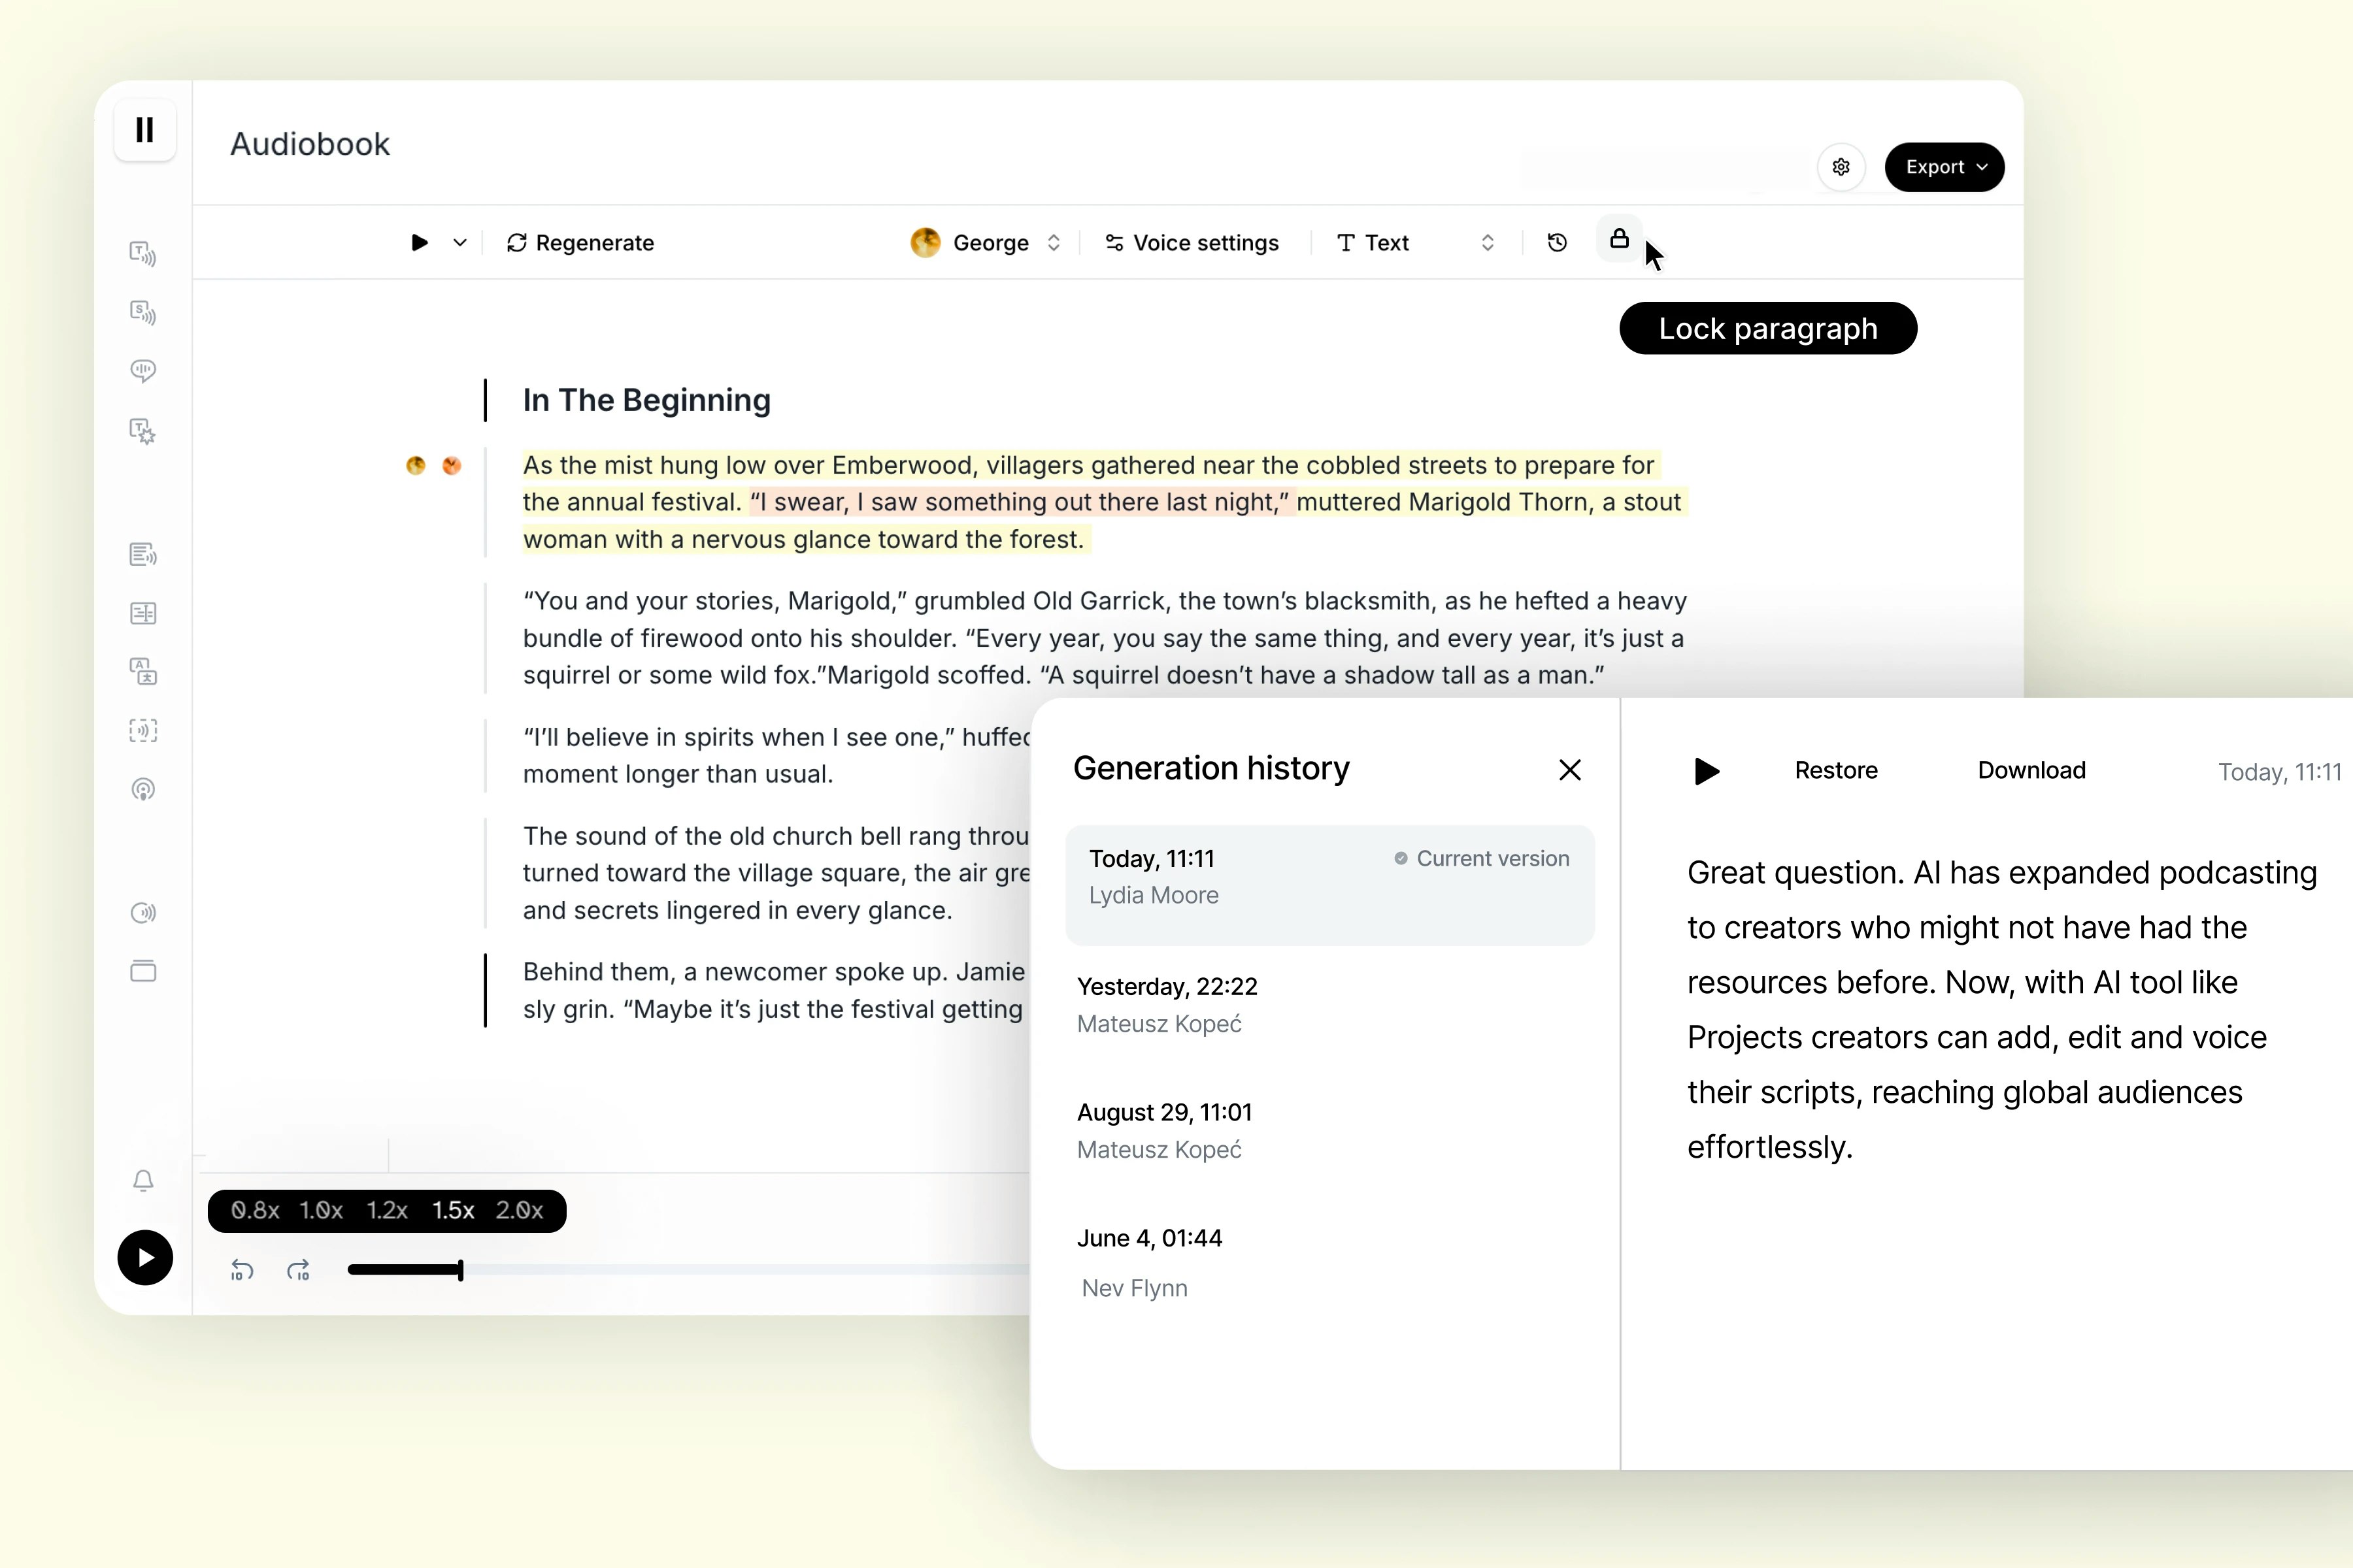Restore the August 29 generation version
2353x1568 pixels.
1322,1129
